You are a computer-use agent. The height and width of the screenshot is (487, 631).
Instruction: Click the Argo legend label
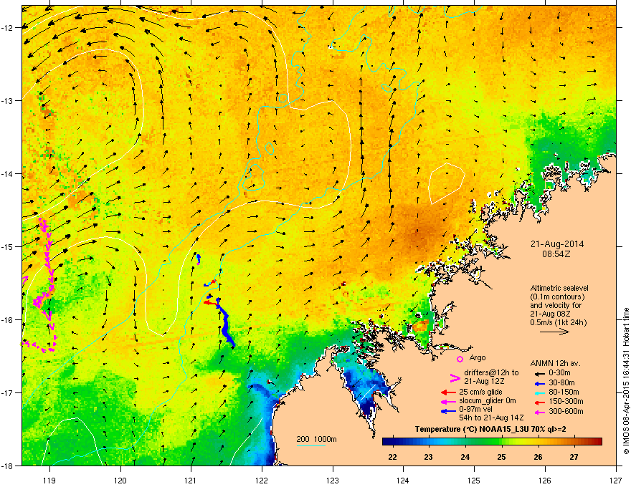pos(478,357)
